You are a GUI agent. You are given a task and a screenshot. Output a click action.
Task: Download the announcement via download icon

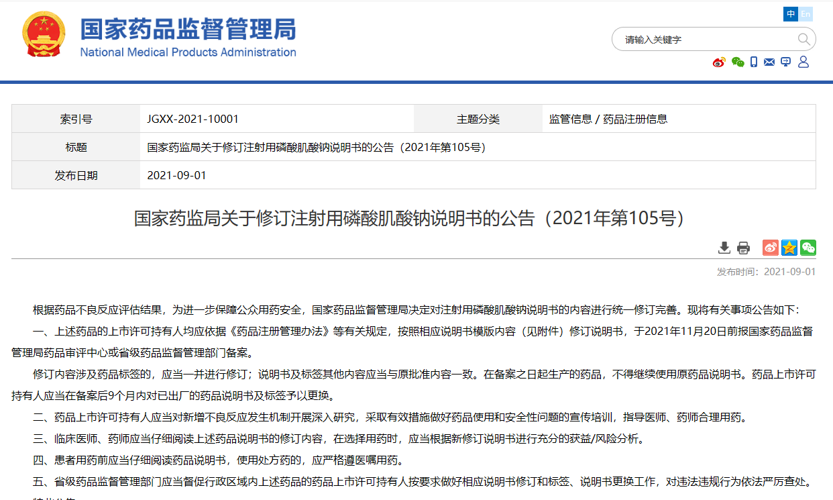724,248
